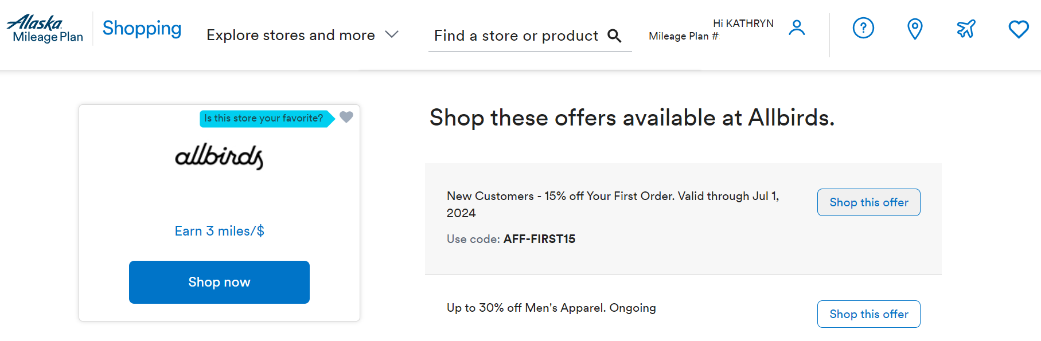Click the 'Mileage Plan #' label

tap(683, 36)
